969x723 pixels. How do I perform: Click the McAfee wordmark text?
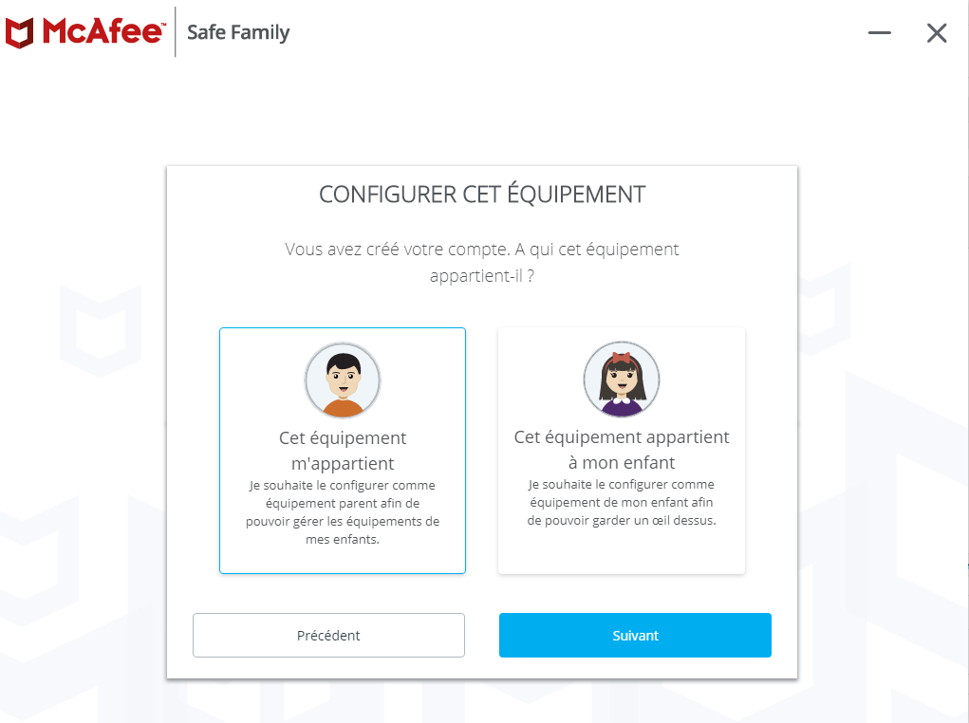pos(102,32)
